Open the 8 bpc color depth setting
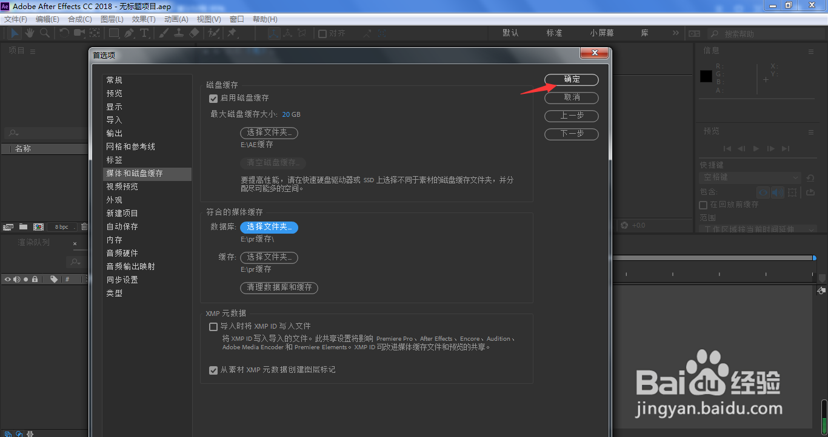 click(62, 227)
